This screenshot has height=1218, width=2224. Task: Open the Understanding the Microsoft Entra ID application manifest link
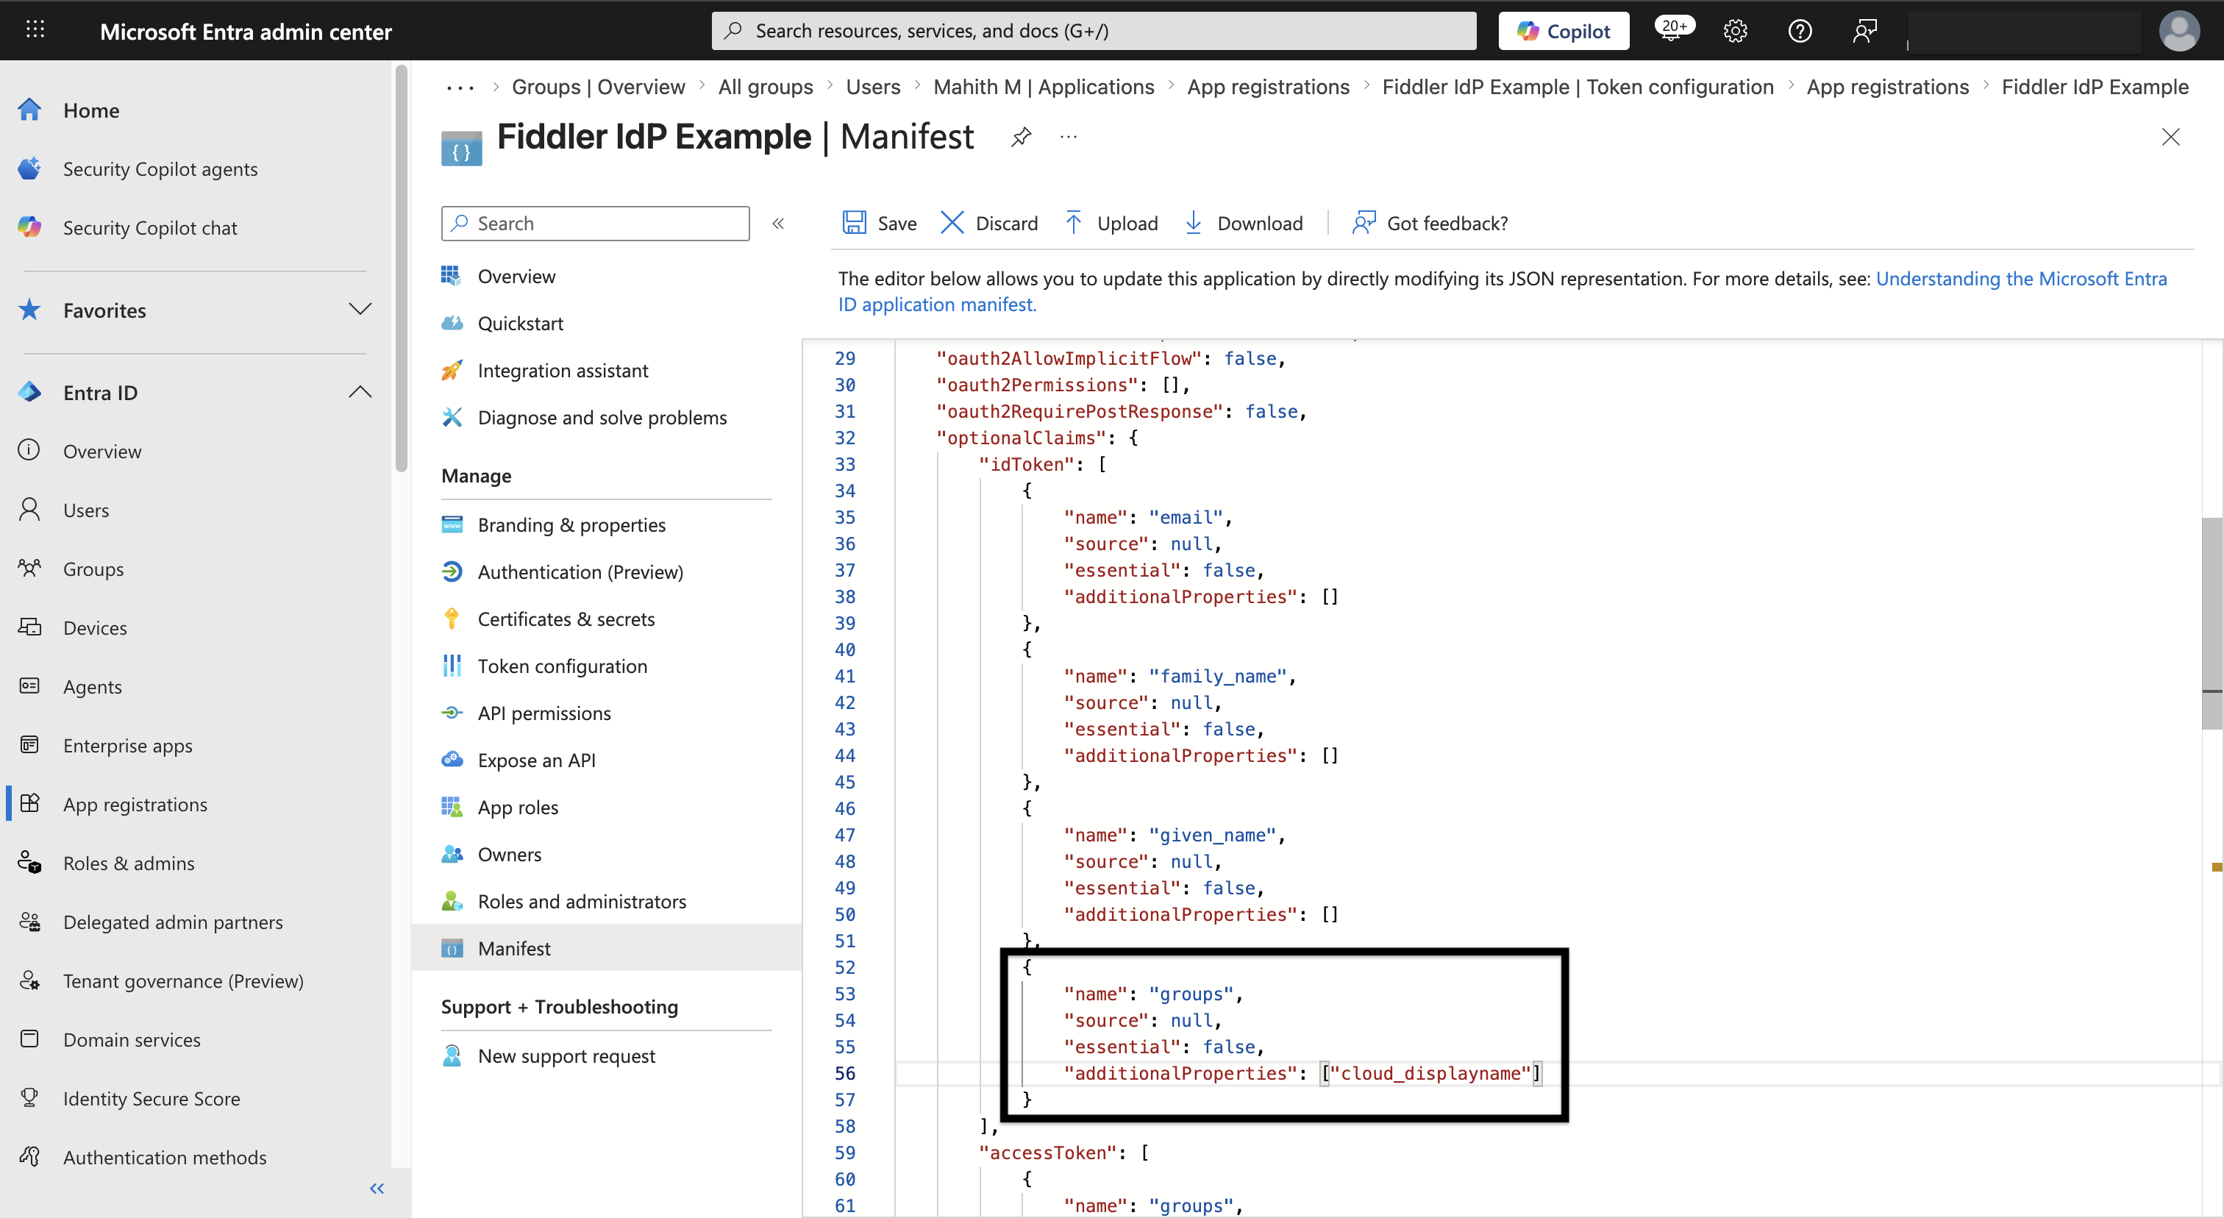[2020, 279]
